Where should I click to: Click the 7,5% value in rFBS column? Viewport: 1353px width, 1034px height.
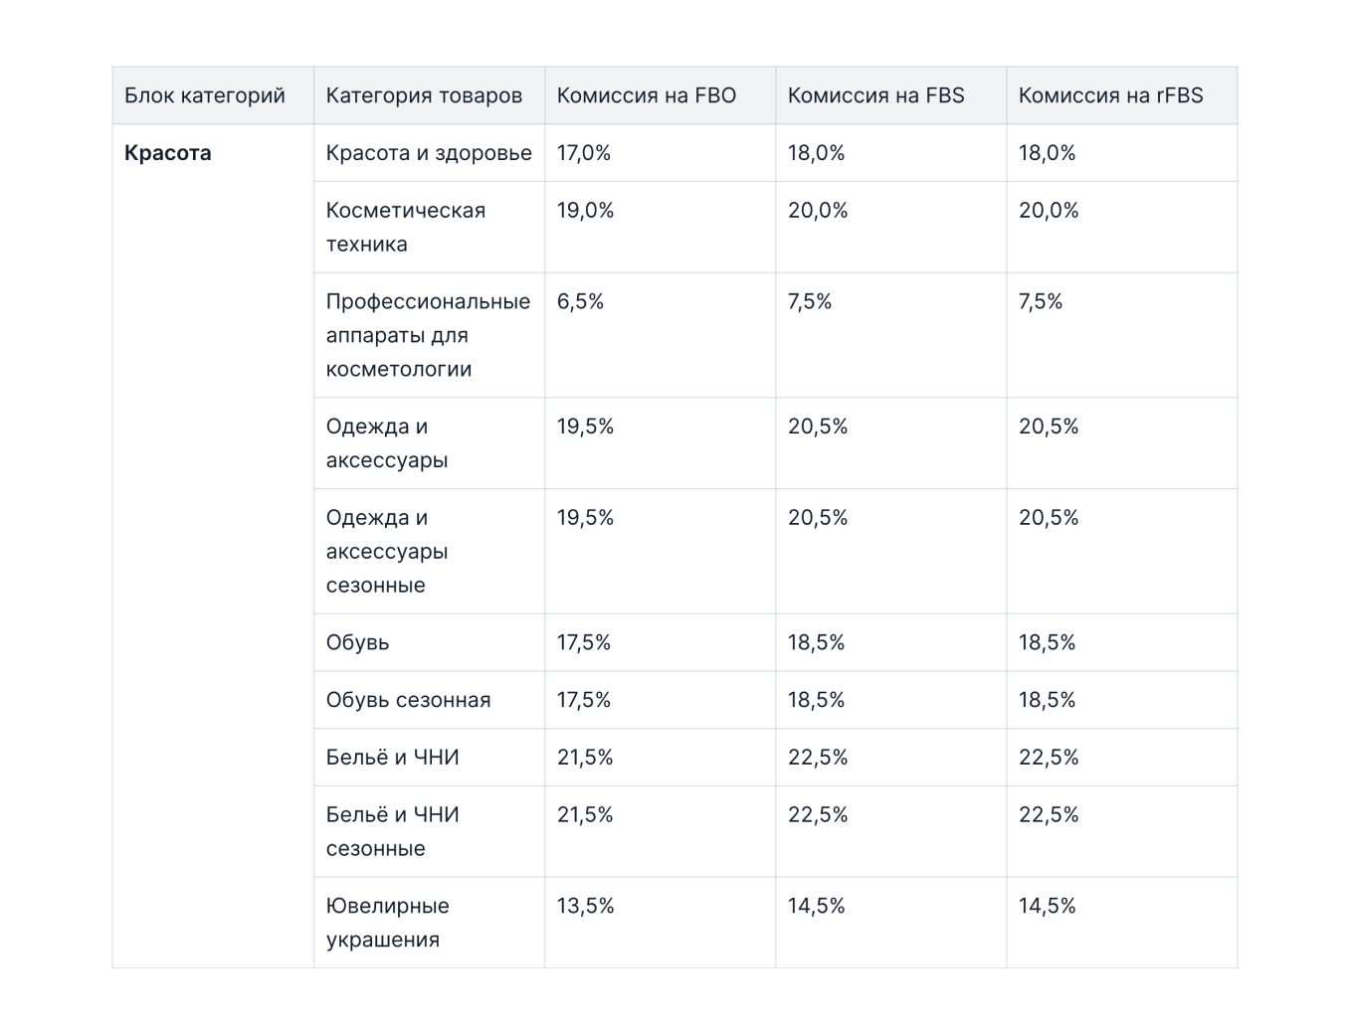[x=1041, y=302]
